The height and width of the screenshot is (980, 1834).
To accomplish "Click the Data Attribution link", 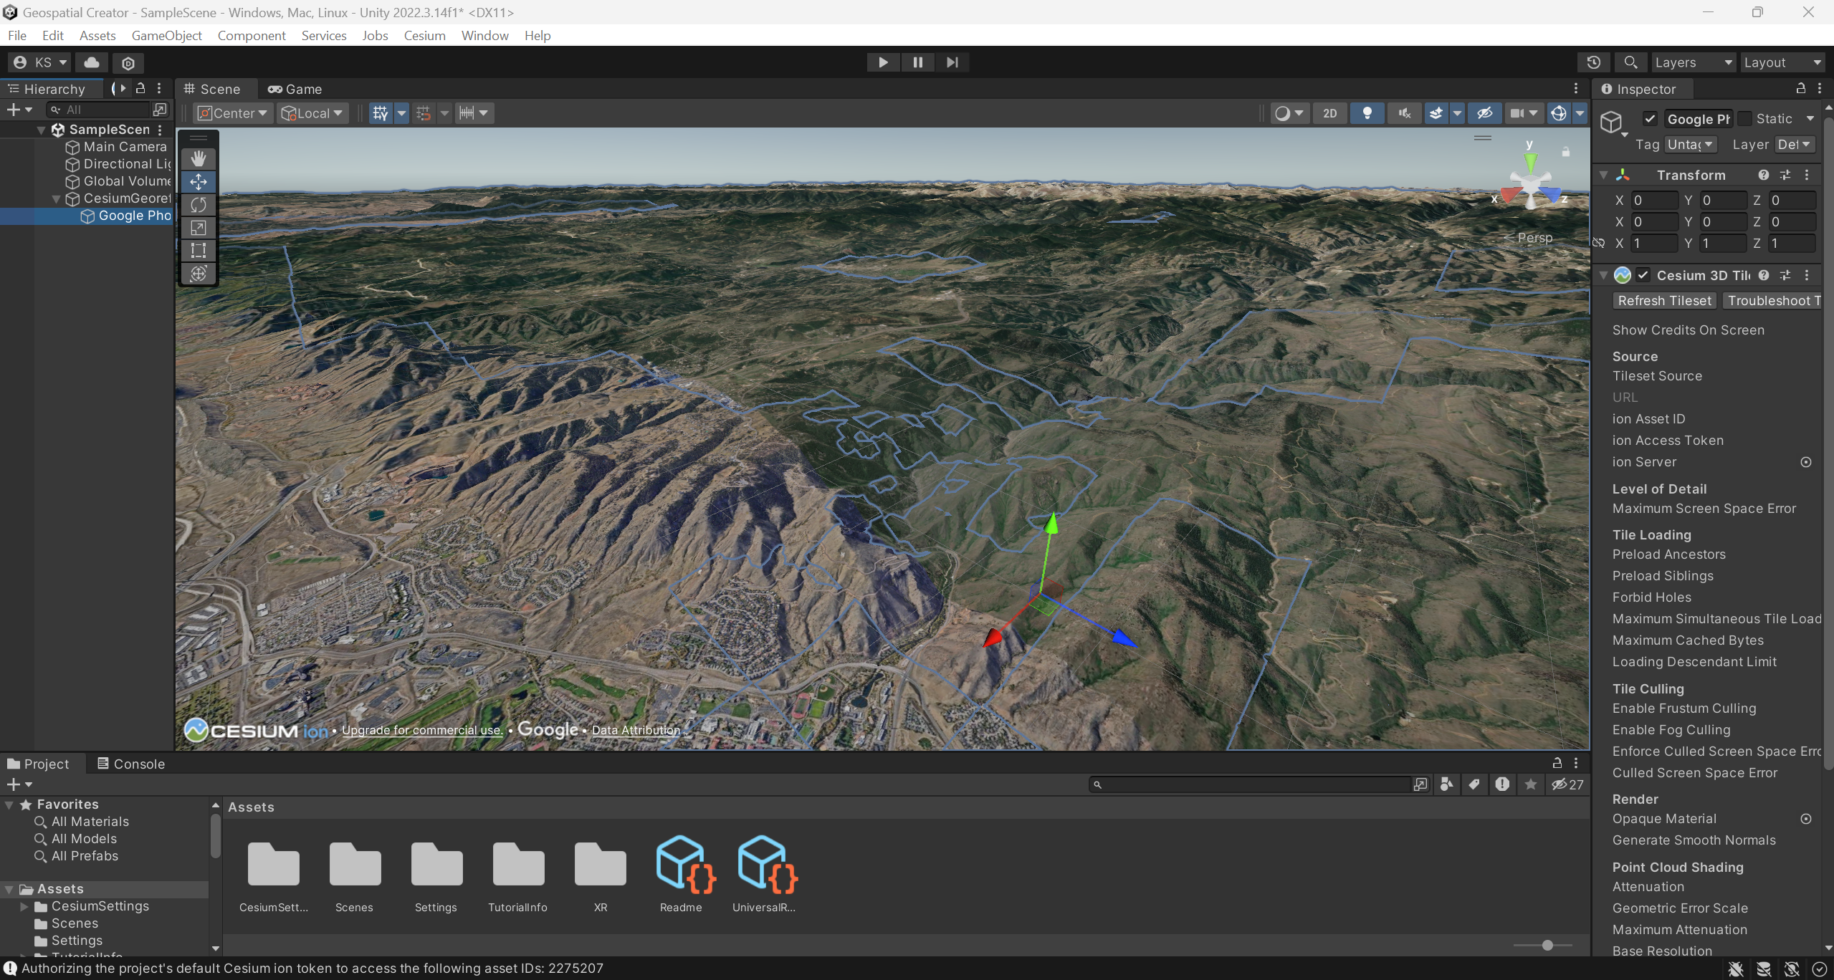I will [x=636, y=730].
